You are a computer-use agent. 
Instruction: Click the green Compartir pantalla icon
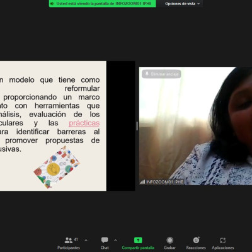138,240
